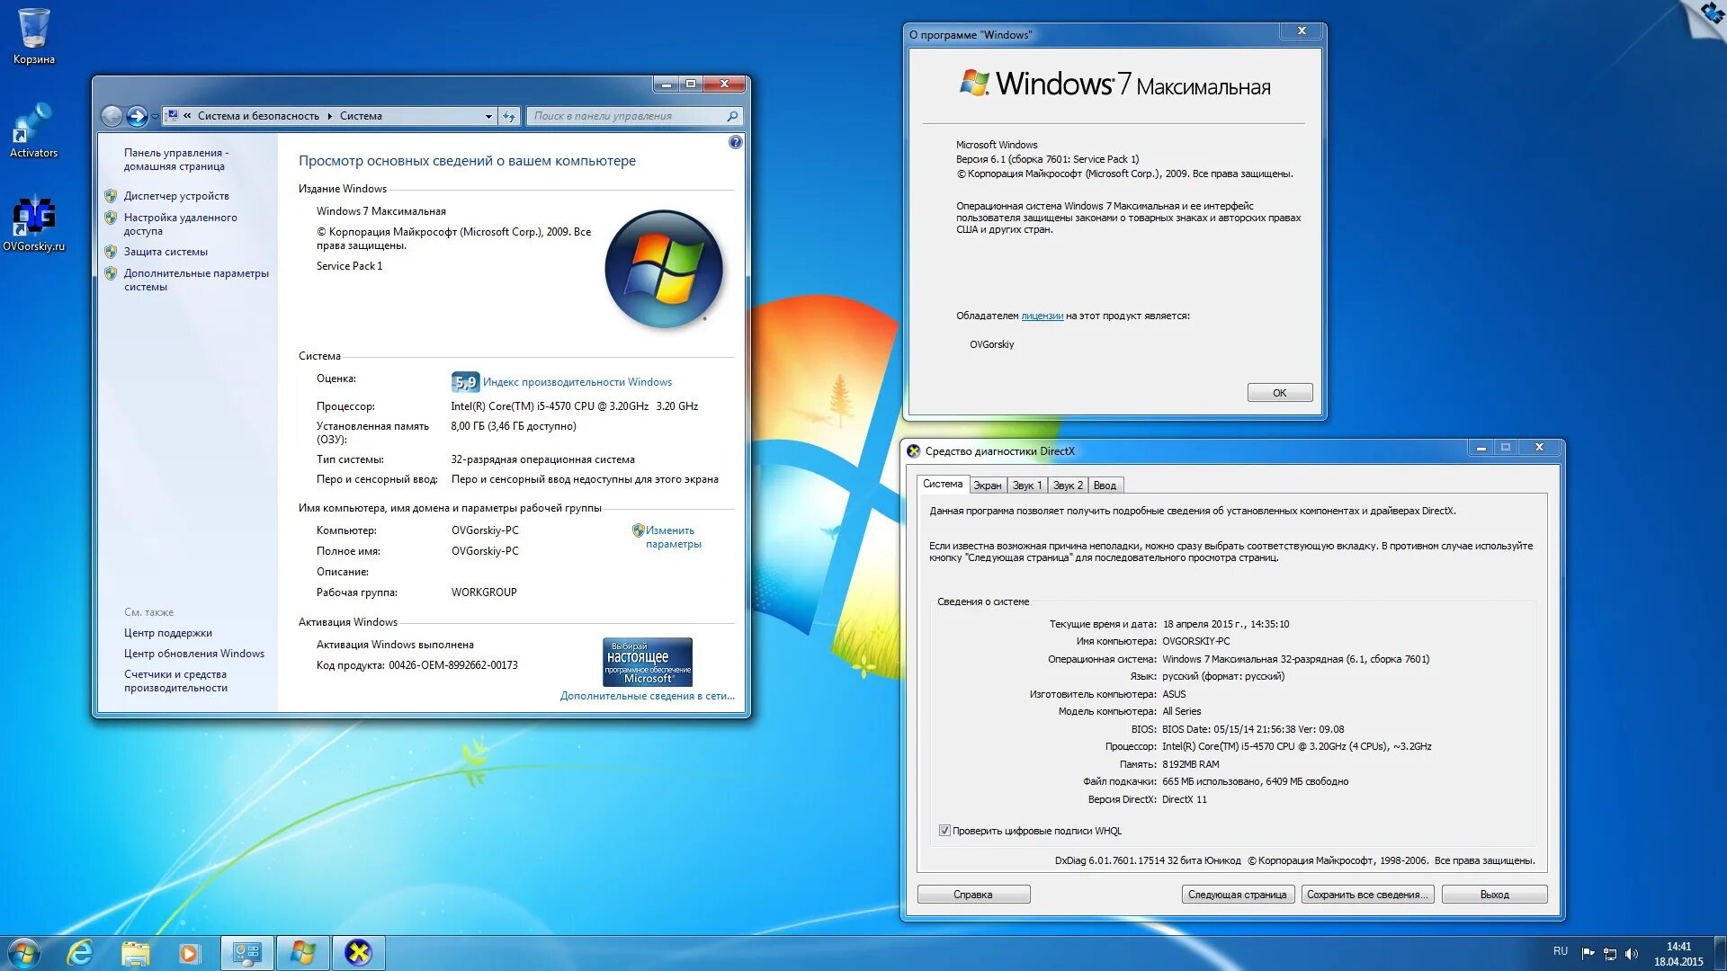This screenshot has width=1727, height=971.
Task: Click the refresh button next to address bar
Action: click(x=509, y=116)
